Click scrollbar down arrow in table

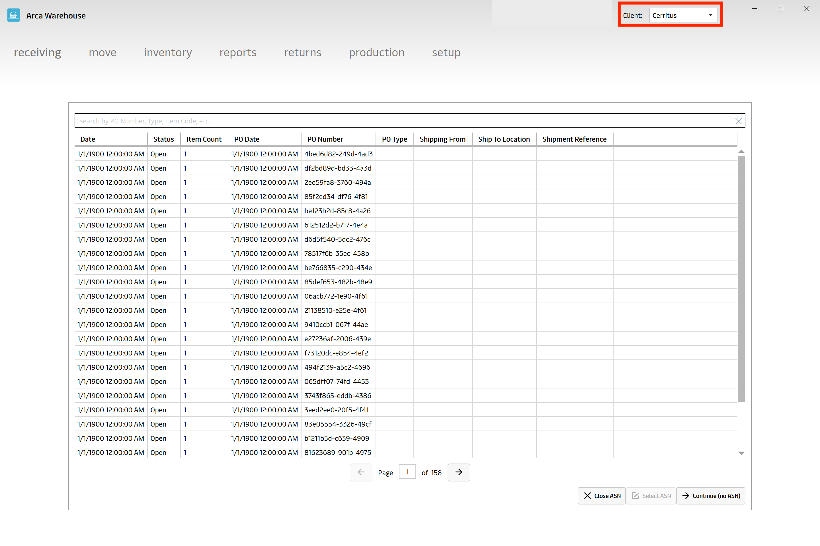pyautogui.click(x=741, y=453)
